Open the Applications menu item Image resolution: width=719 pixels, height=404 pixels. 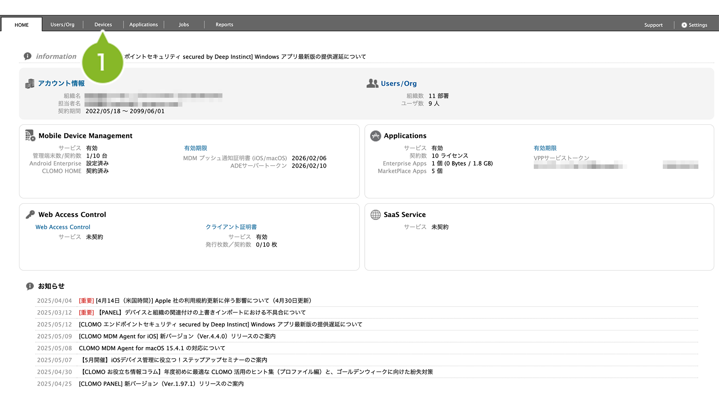144,25
